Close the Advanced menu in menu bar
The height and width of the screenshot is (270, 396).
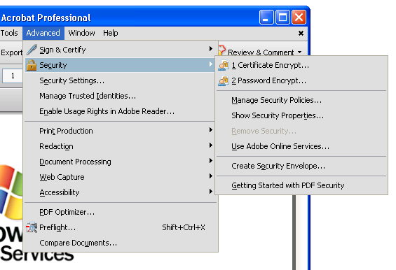tap(43, 33)
